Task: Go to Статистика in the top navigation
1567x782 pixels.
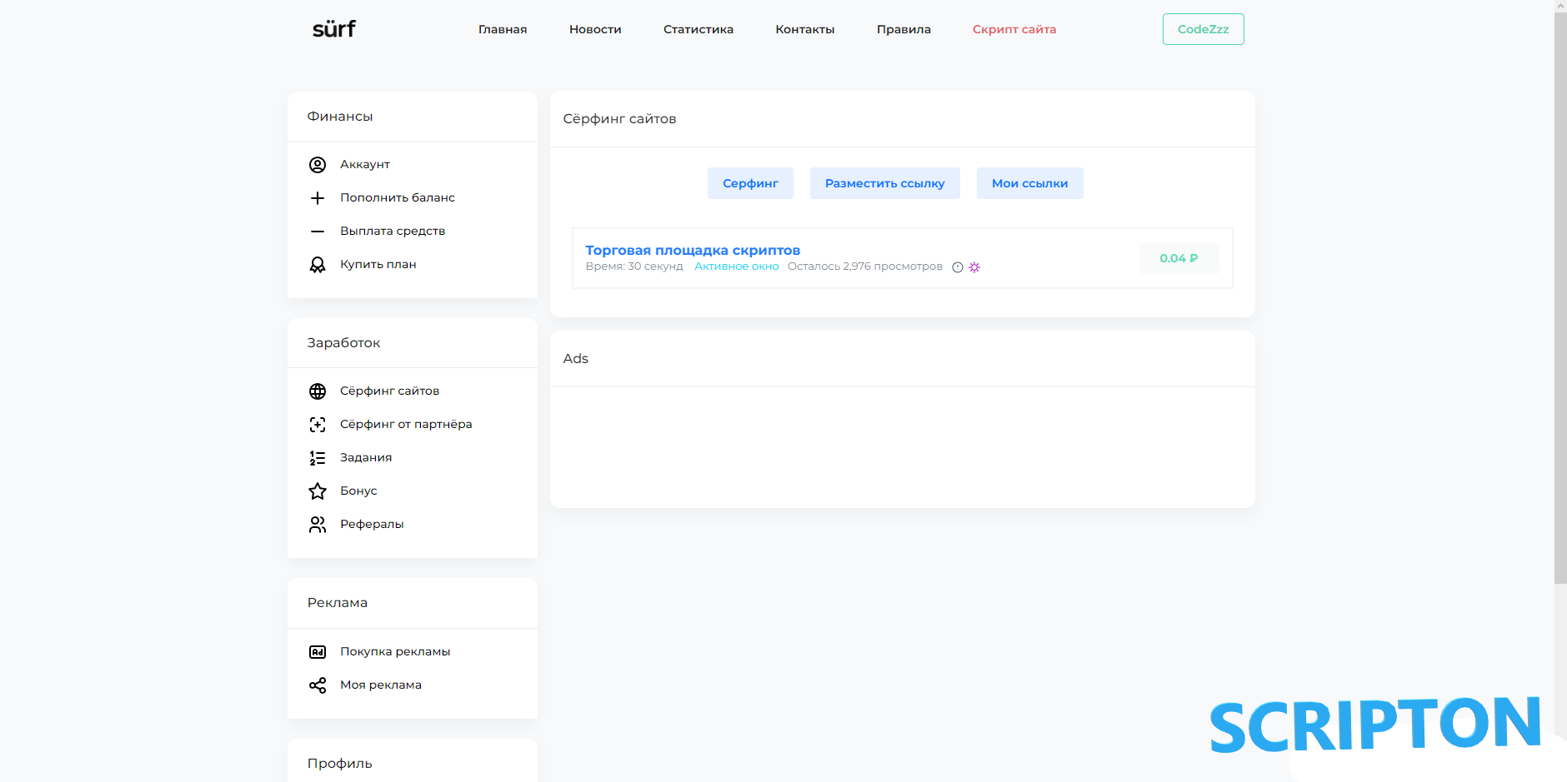Action: [x=698, y=29]
